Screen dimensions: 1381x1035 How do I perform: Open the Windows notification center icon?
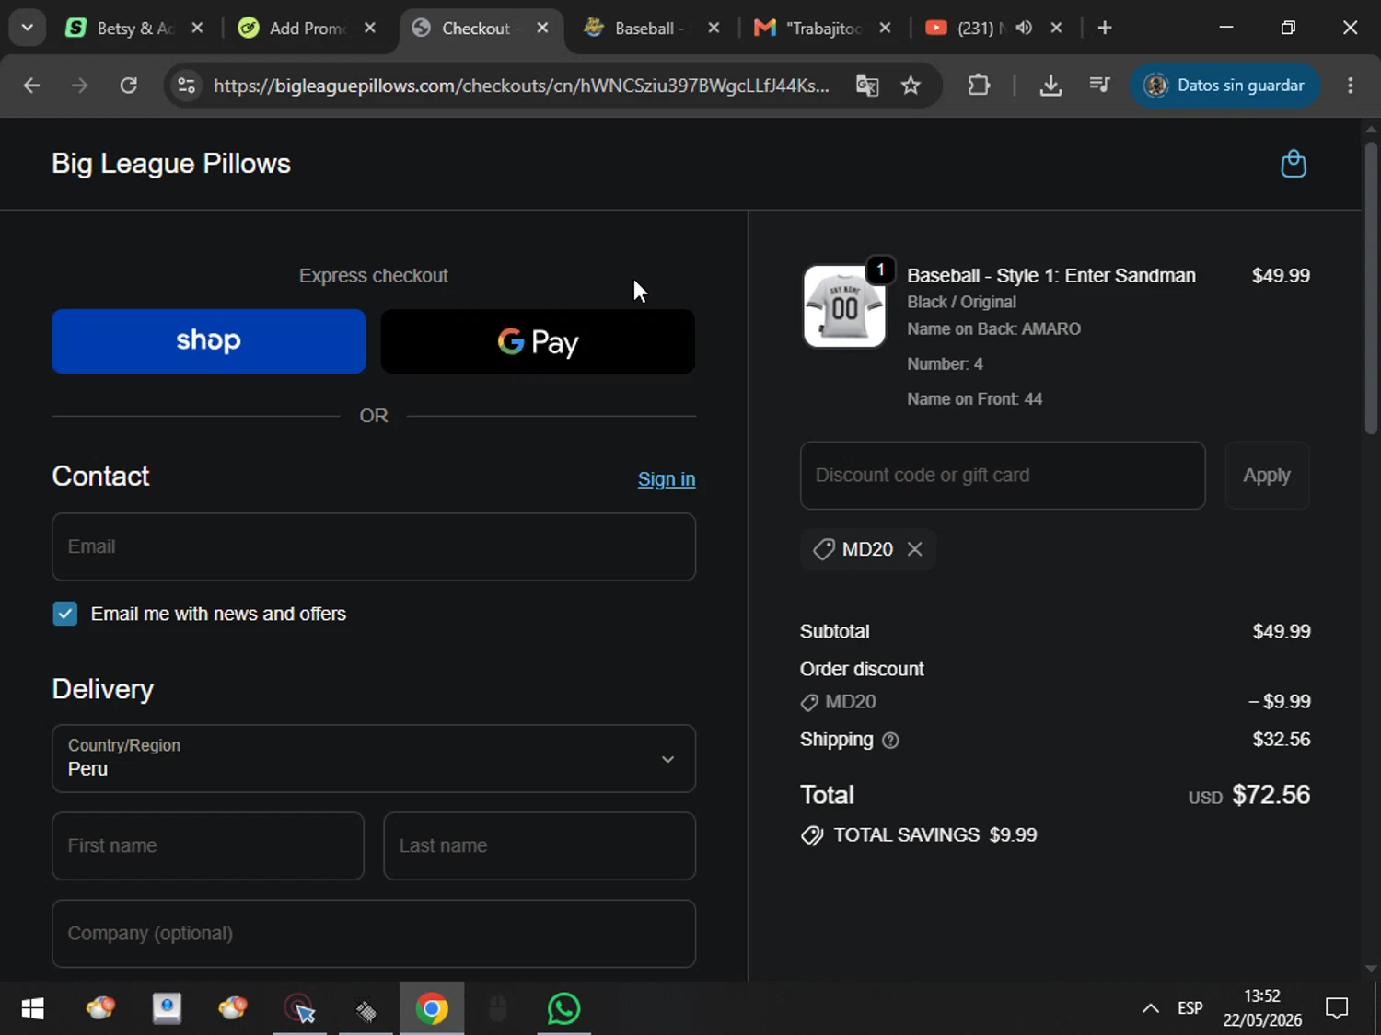pyautogui.click(x=1337, y=1009)
